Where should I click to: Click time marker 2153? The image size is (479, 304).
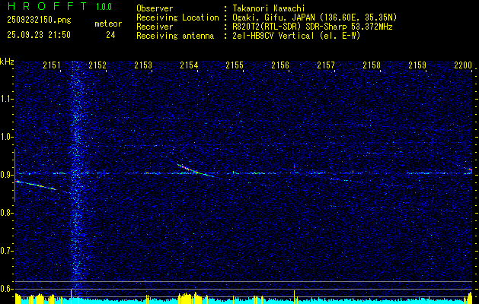point(143,65)
